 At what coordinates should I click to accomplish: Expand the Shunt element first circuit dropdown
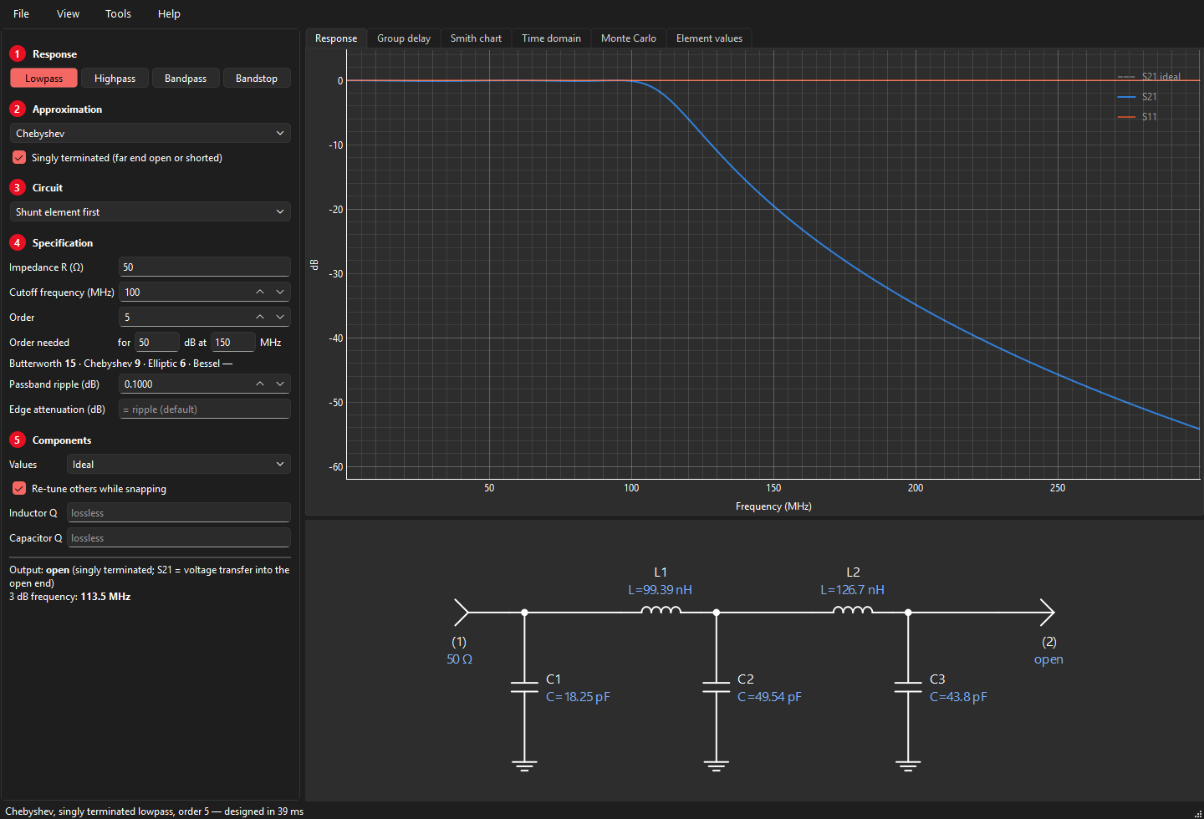(x=150, y=211)
